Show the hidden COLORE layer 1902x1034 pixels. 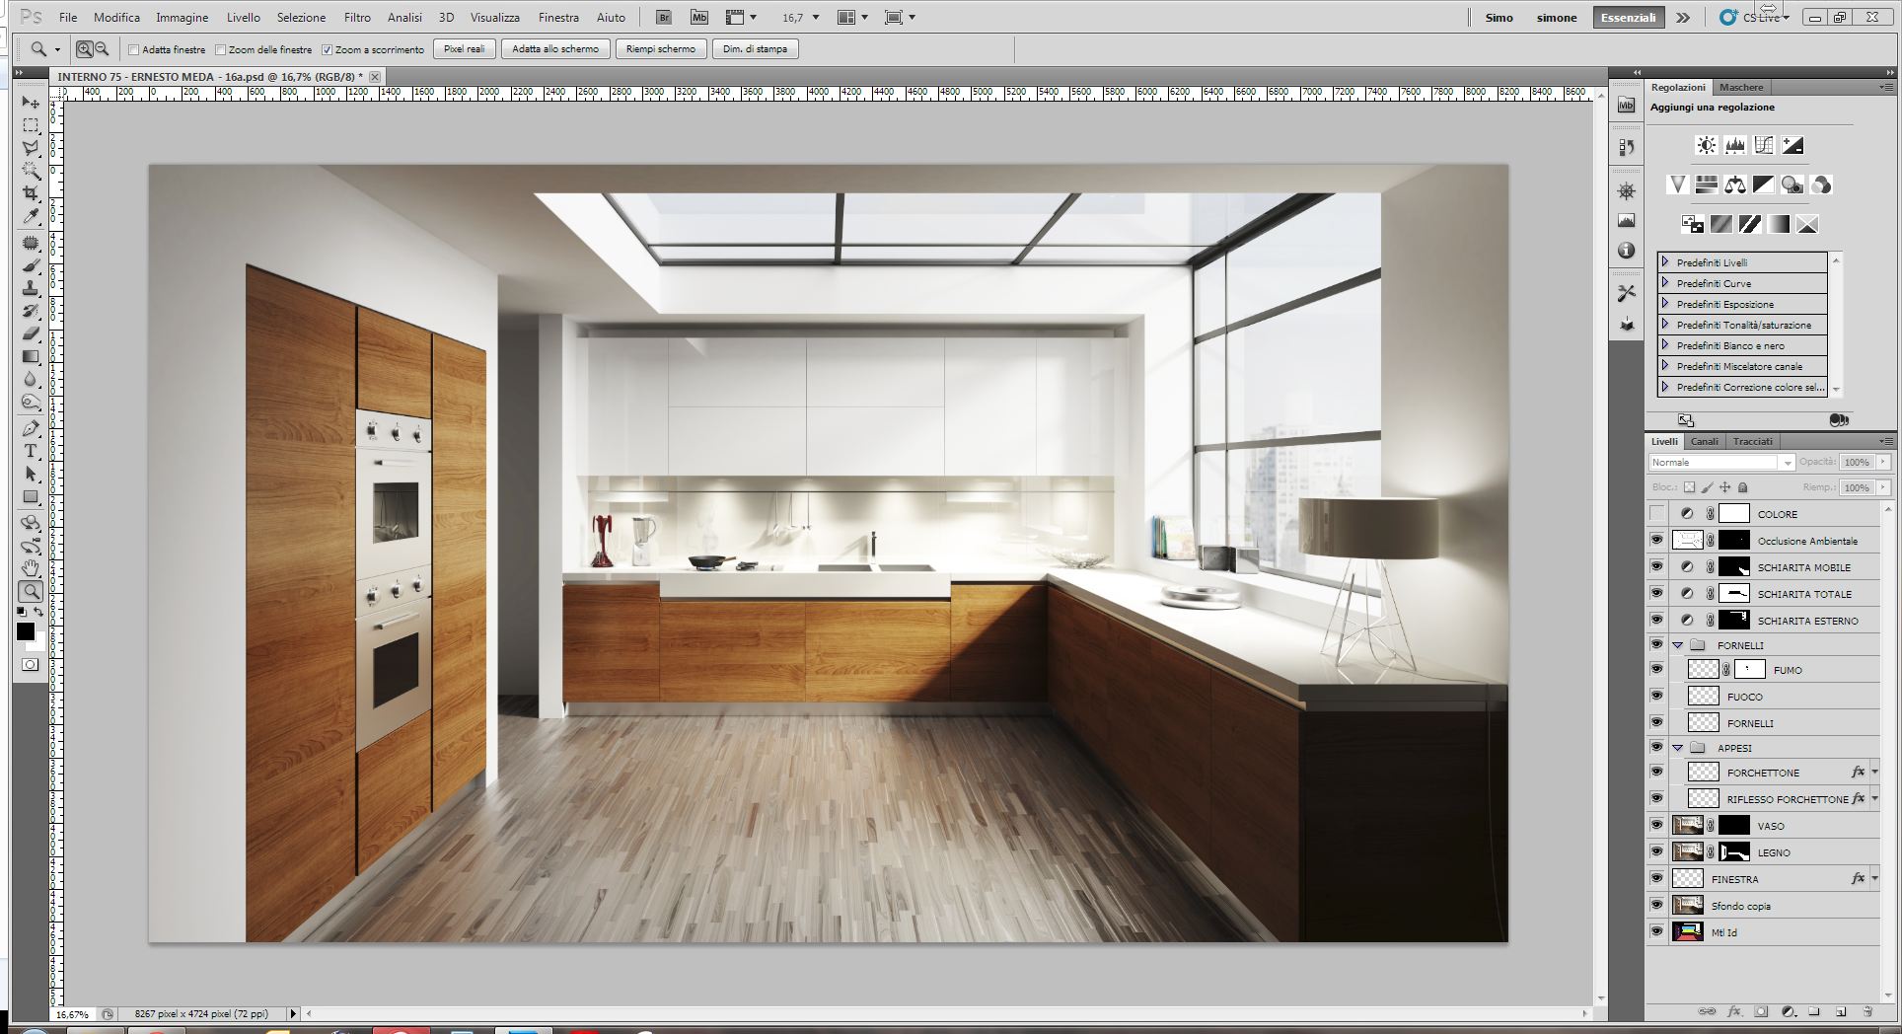[x=1656, y=514]
